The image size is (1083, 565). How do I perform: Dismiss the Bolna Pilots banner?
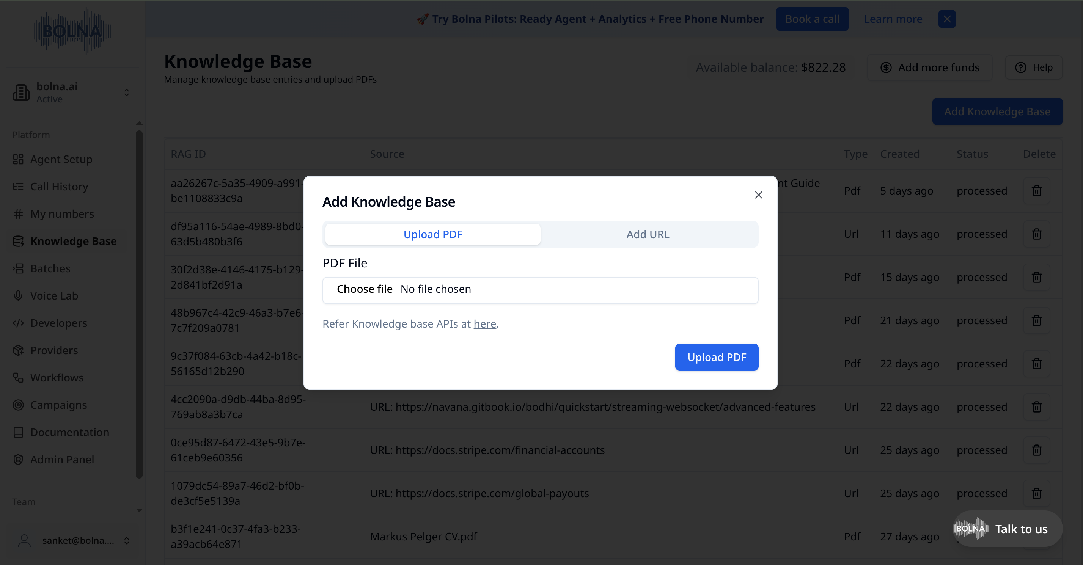click(947, 19)
